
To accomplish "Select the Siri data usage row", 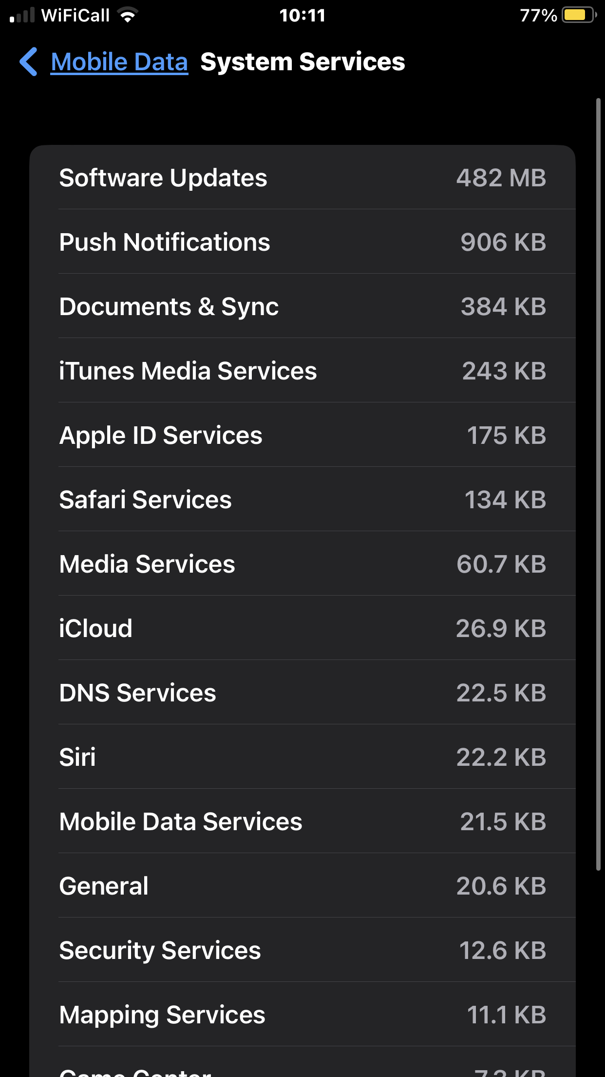I will [x=302, y=757].
